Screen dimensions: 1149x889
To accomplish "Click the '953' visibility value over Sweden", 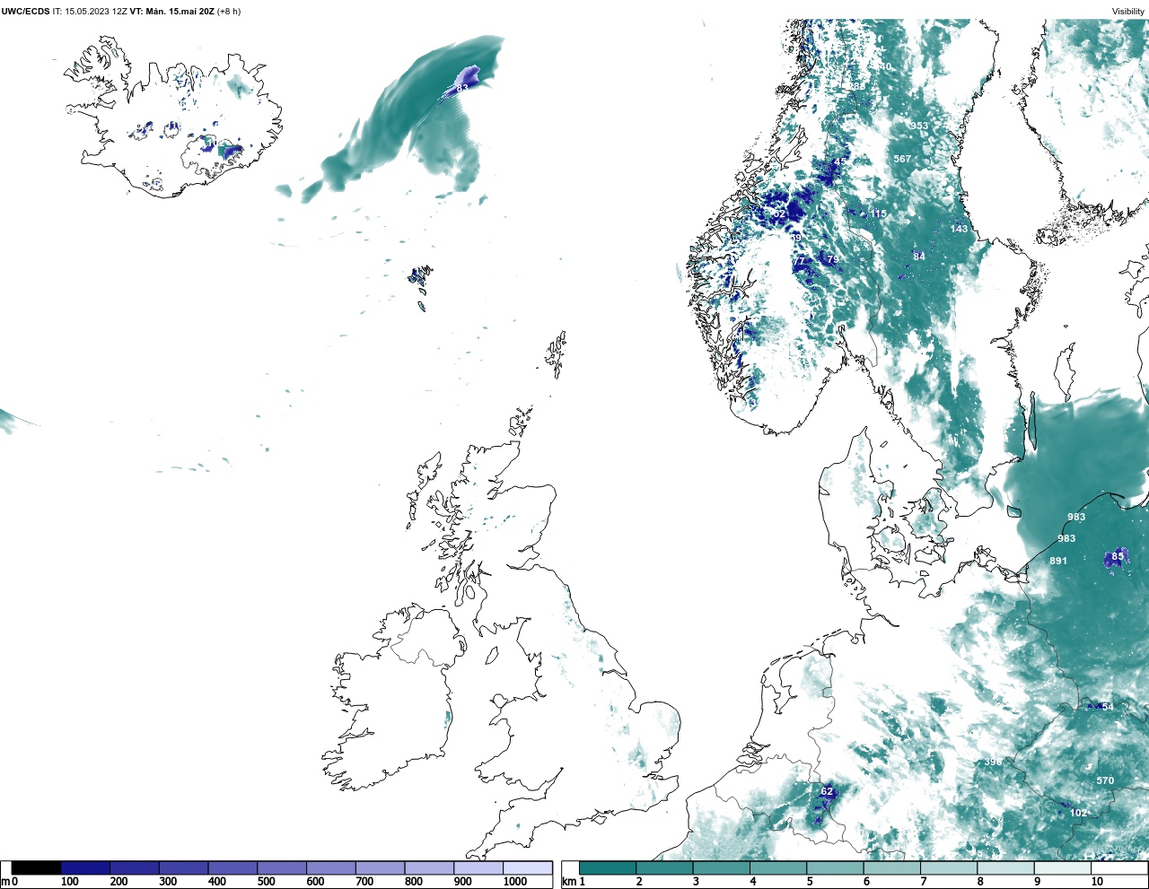I will click(x=919, y=126).
